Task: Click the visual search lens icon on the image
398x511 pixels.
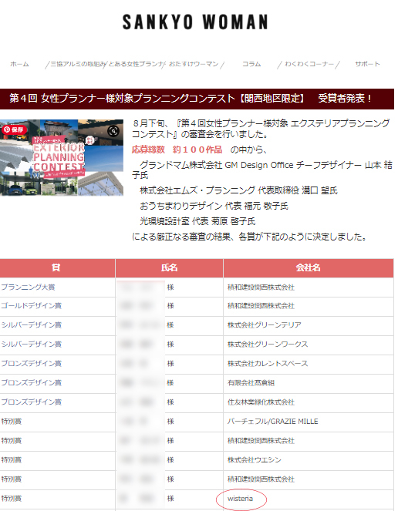Action: tap(113, 131)
